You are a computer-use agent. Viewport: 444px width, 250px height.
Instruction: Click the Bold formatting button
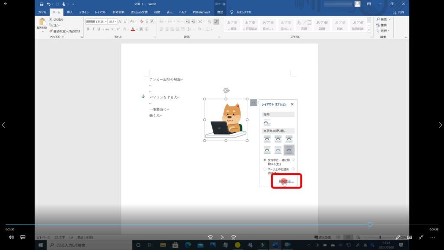coord(88,29)
